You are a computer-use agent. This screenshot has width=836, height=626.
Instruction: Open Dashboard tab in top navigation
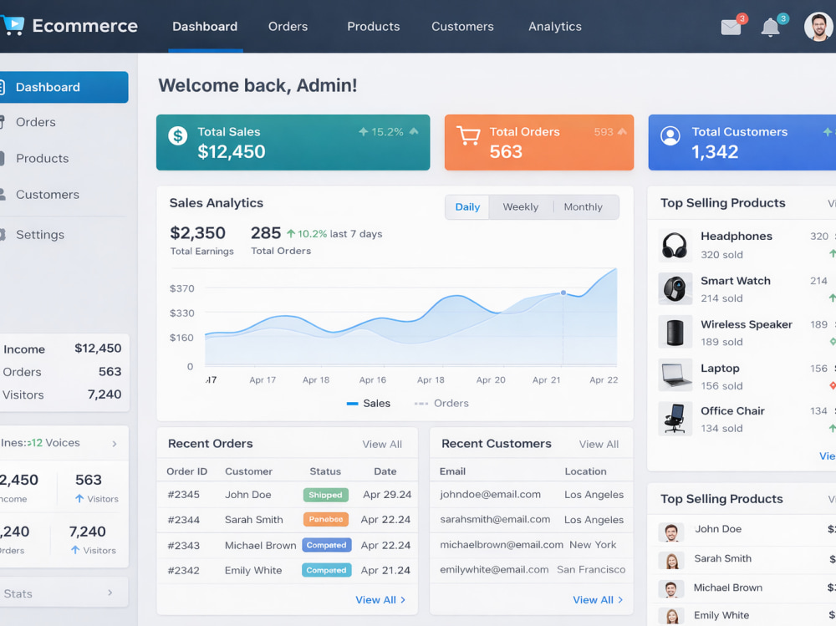(x=205, y=26)
